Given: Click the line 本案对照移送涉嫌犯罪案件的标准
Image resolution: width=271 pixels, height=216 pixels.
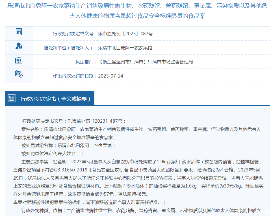Looking at the screenshot, I should 90,202.
